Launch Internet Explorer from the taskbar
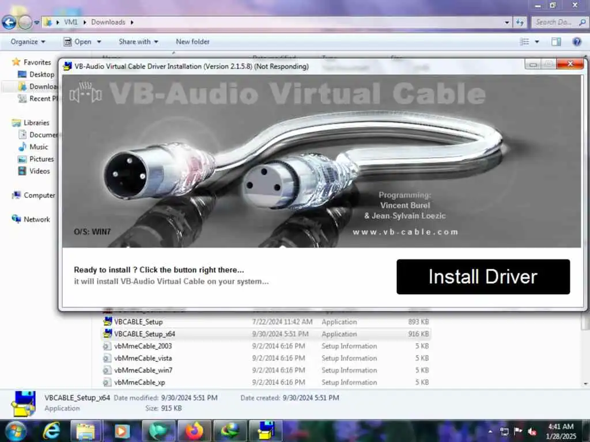Viewport: 590px width, 442px height. (51, 430)
